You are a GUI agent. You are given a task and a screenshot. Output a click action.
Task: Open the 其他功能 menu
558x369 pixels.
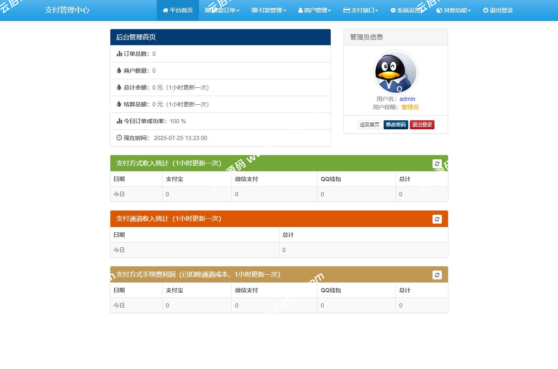tap(453, 10)
